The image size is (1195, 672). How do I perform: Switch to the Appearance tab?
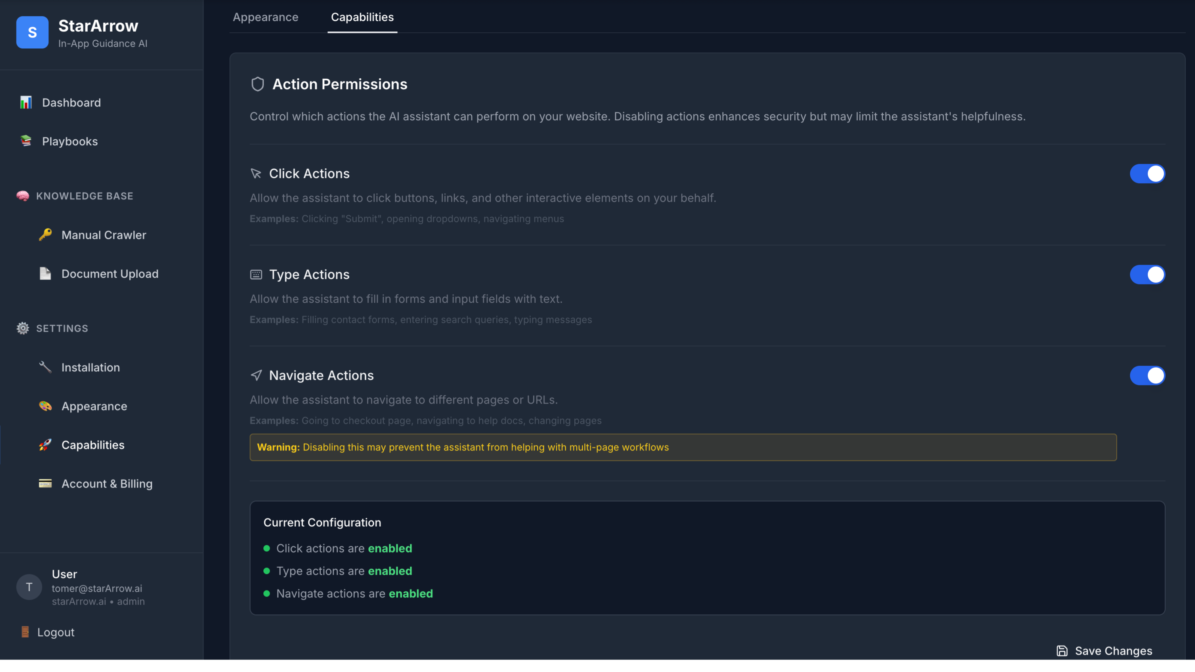[x=265, y=17]
